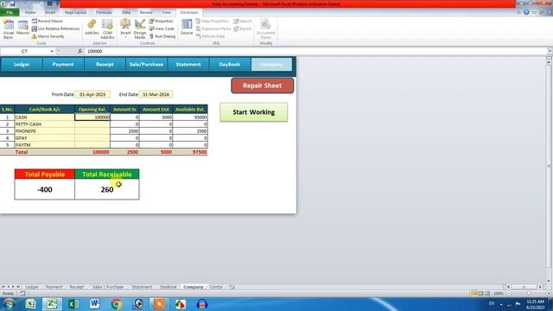The height and width of the screenshot is (311, 553).
Task: Switch to the Review ribbon tab
Action: click(x=146, y=12)
